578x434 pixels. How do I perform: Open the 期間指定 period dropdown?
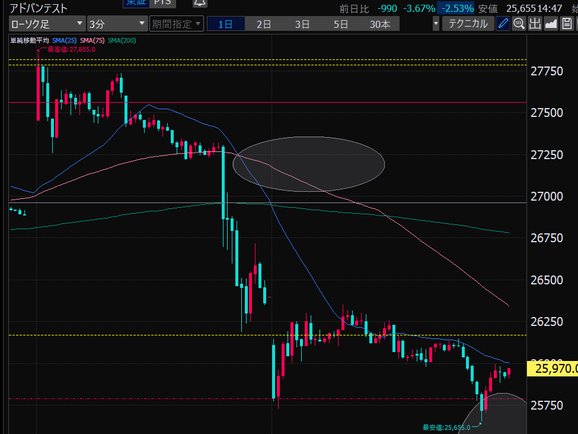click(176, 24)
